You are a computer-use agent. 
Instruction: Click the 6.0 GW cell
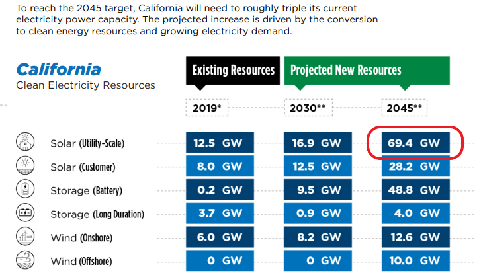(220, 237)
